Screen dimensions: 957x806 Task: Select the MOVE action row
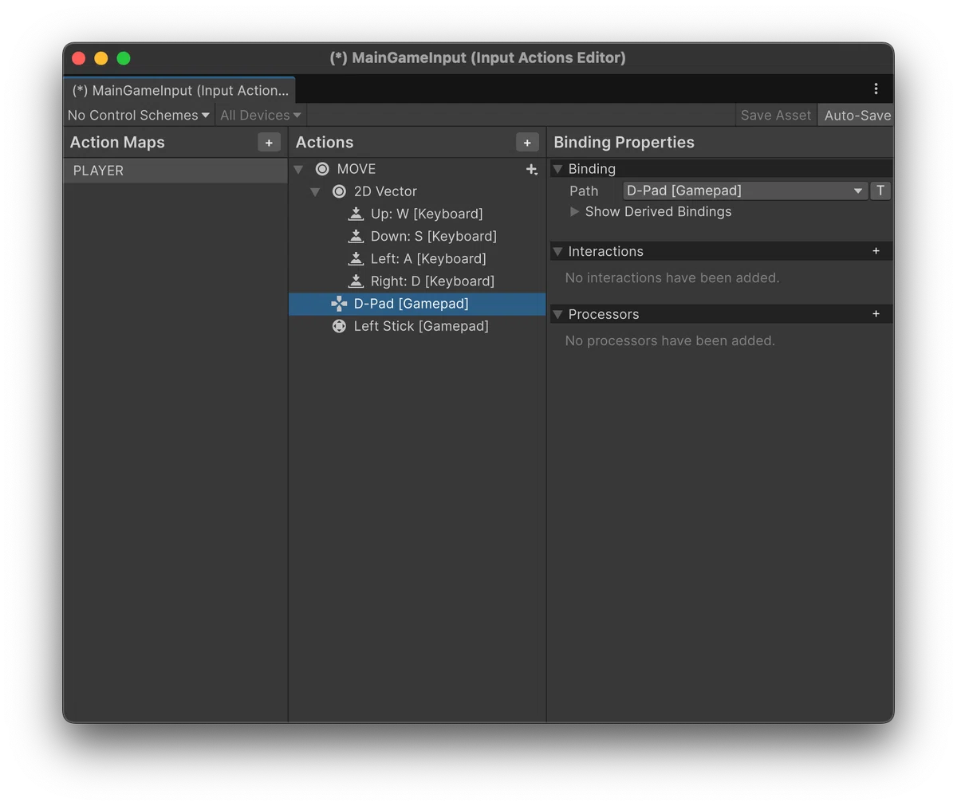417,169
